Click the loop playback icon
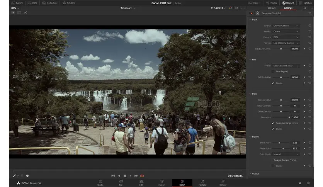The image size is (323, 187). [142, 176]
